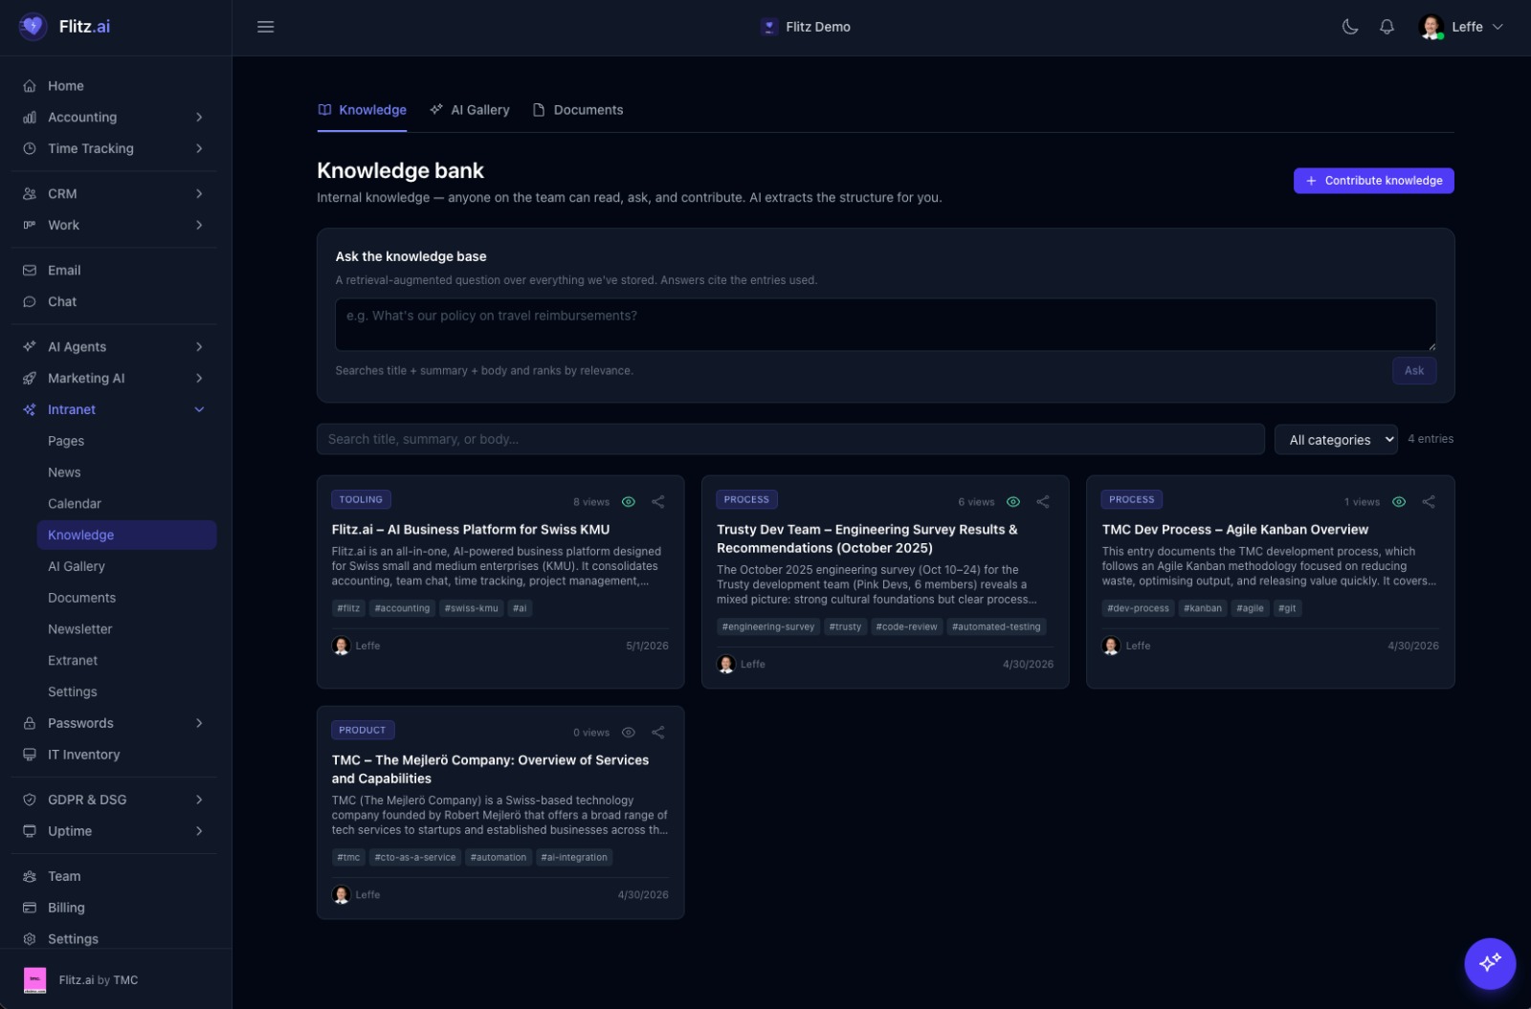This screenshot has width=1531, height=1009.
Task: Click the Home icon in sidebar
Action: click(x=30, y=86)
